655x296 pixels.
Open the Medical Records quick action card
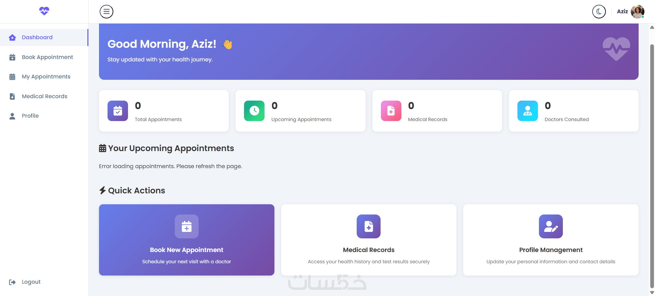point(369,240)
